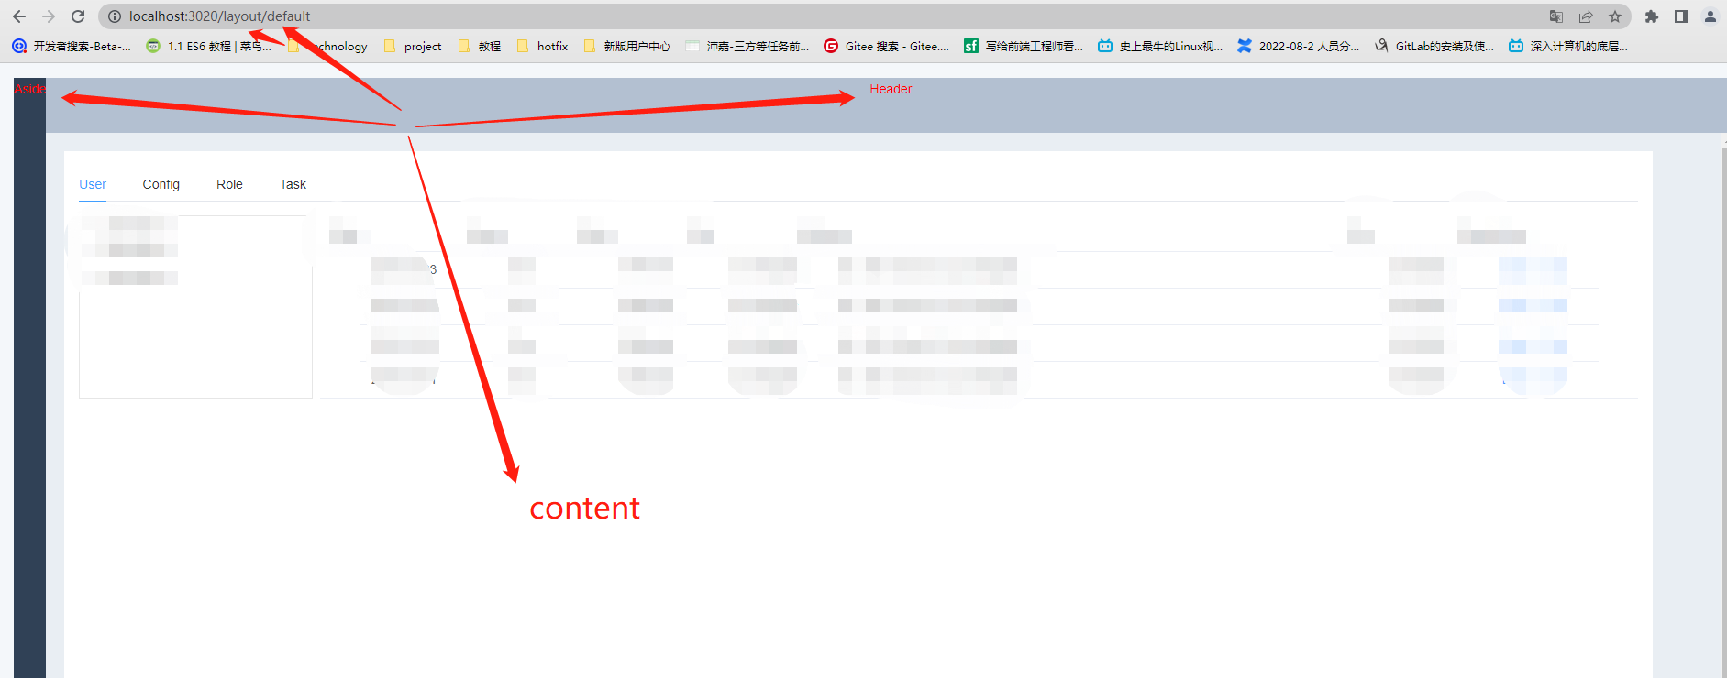
Task: Expand the 教程 bookmark folder
Action: point(479,46)
